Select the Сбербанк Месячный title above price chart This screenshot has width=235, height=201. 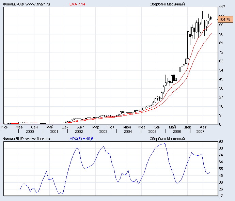167,4
